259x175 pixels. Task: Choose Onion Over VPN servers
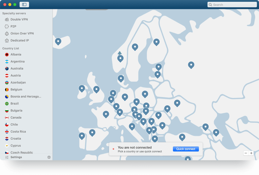point(27,33)
